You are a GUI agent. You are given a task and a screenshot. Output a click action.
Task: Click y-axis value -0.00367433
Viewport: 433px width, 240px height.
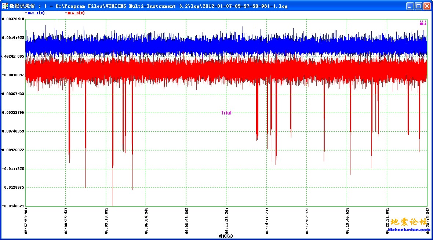coord(13,94)
